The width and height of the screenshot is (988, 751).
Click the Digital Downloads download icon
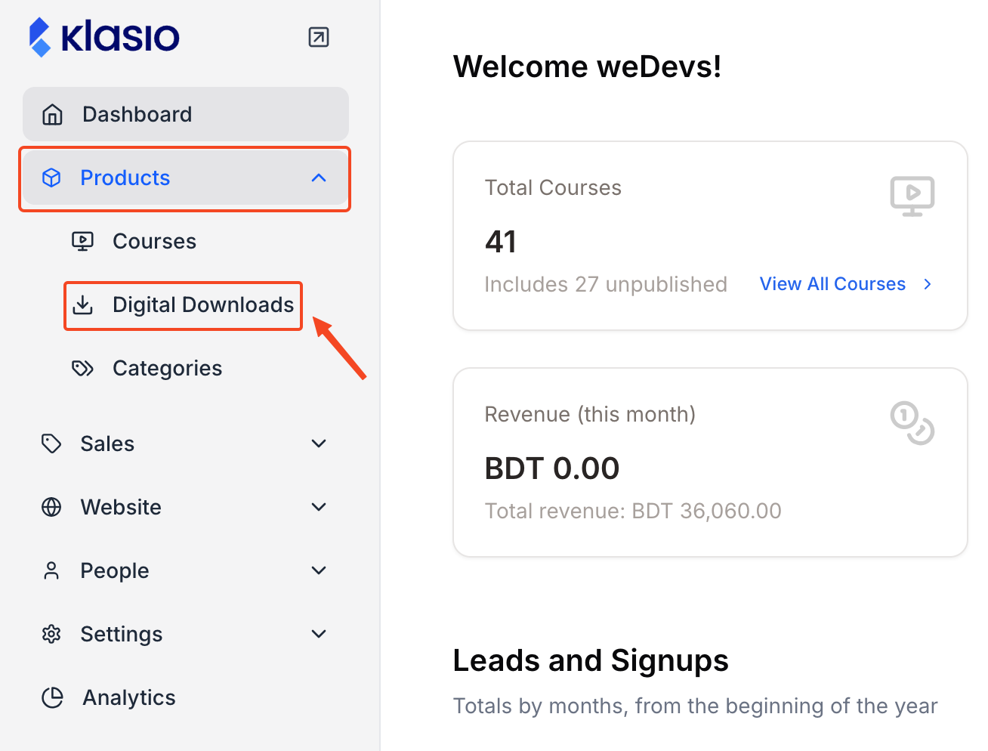click(x=82, y=304)
